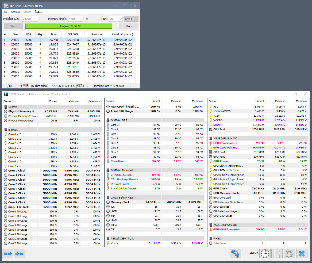Screen dimensions: 312x263
Task: Click the All memory link in LinX
Action: (87, 19)
